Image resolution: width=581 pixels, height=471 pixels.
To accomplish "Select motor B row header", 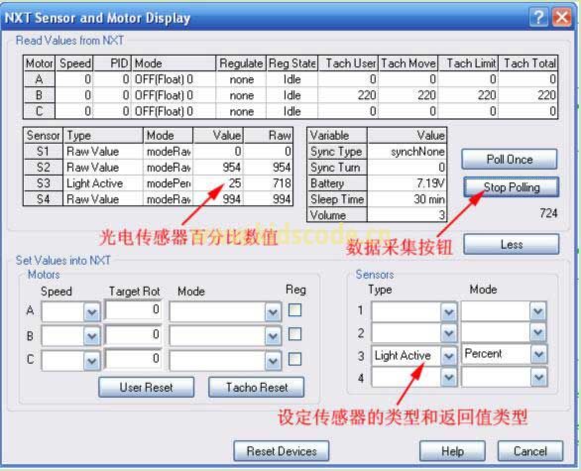I will click(39, 95).
